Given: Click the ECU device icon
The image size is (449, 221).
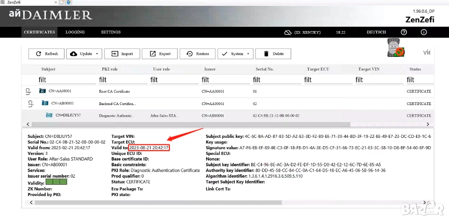Looking at the screenshot, I should (395, 47).
